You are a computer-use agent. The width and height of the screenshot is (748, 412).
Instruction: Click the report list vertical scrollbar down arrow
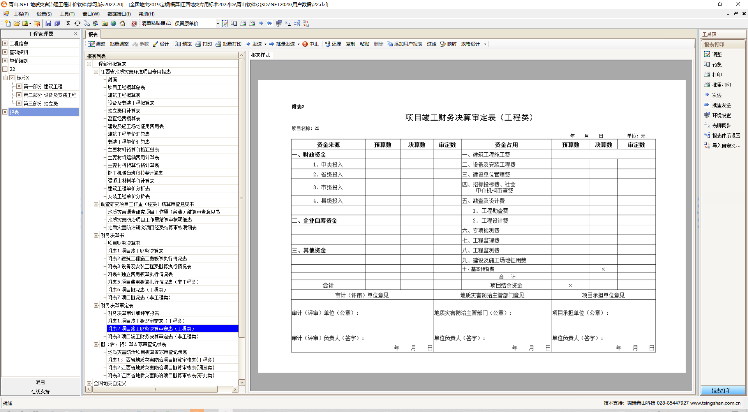pos(242,382)
